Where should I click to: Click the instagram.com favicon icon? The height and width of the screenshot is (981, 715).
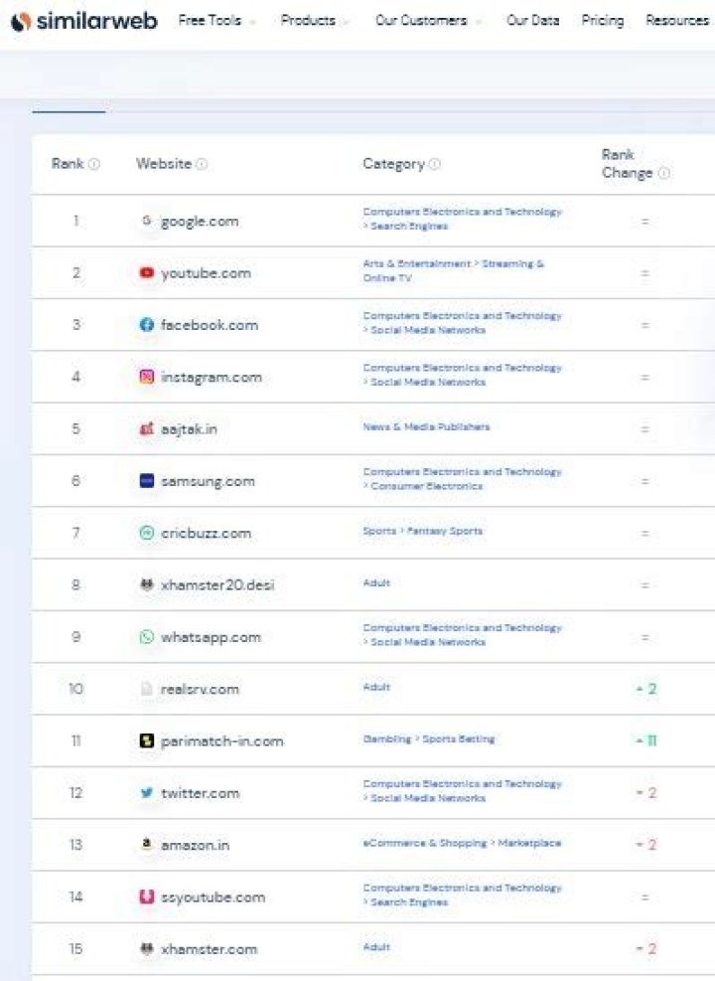coord(146,377)
